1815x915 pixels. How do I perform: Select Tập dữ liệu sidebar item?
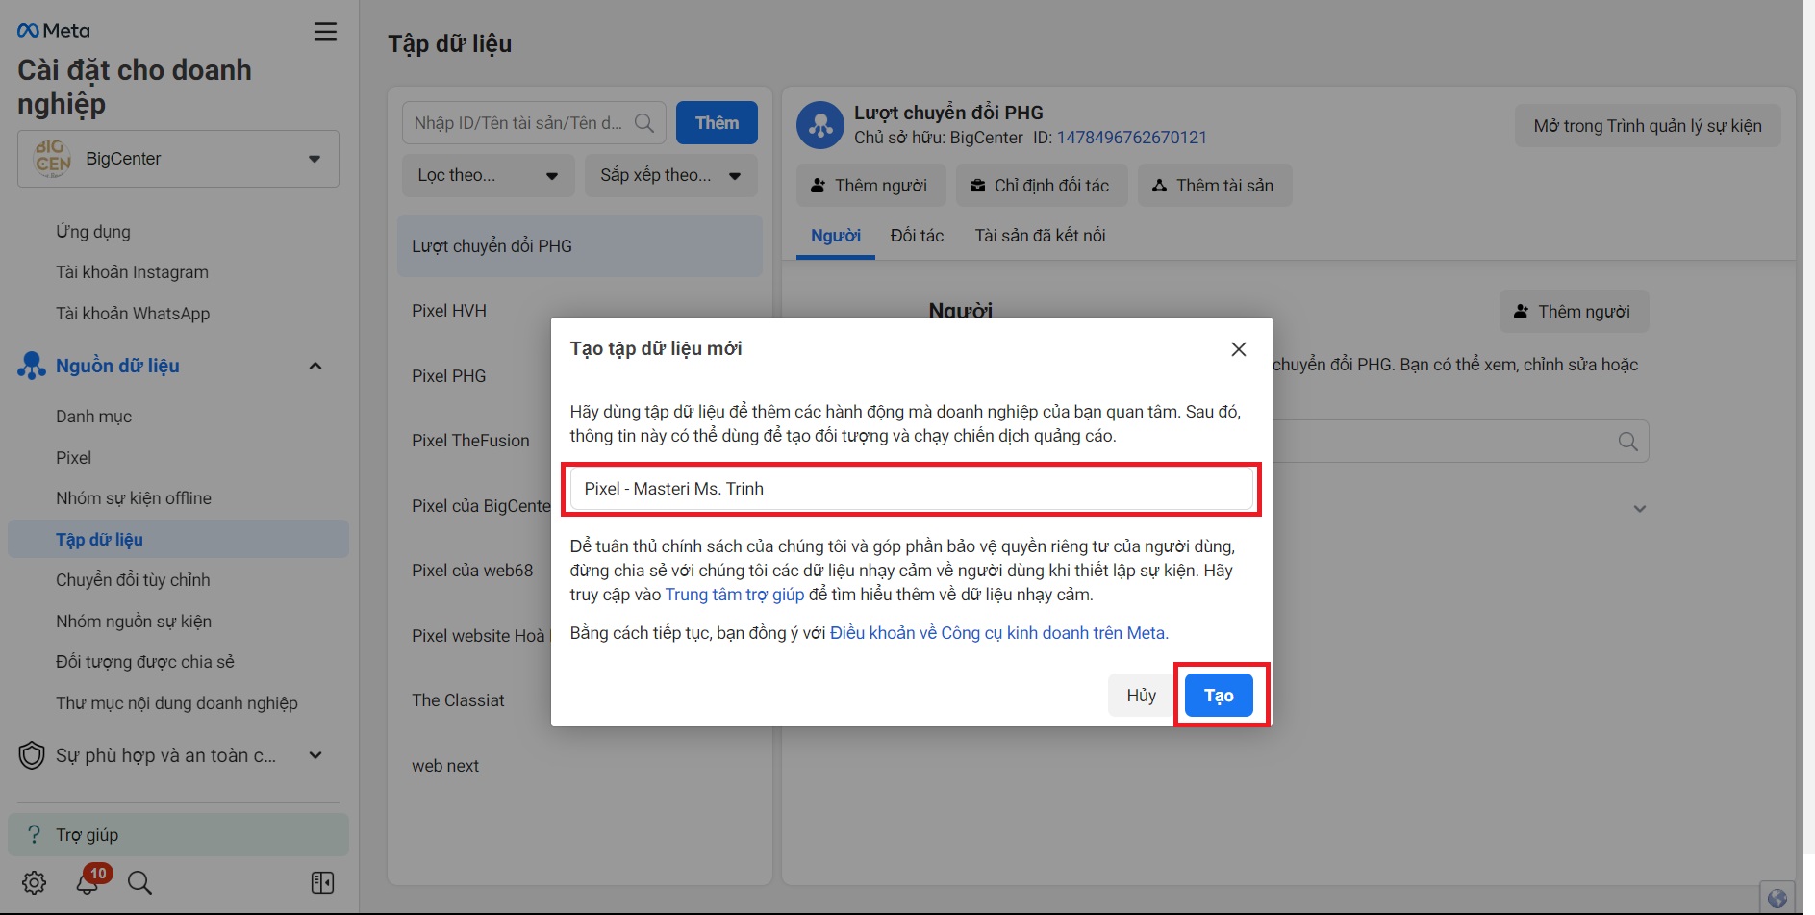(178, 540)
